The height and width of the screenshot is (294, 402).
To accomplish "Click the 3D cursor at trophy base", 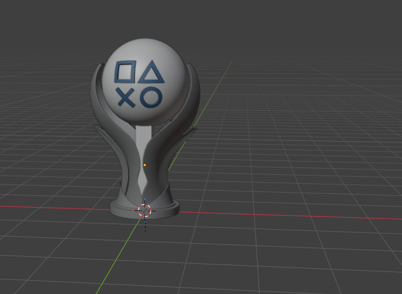I will click(x=144, y=210).
